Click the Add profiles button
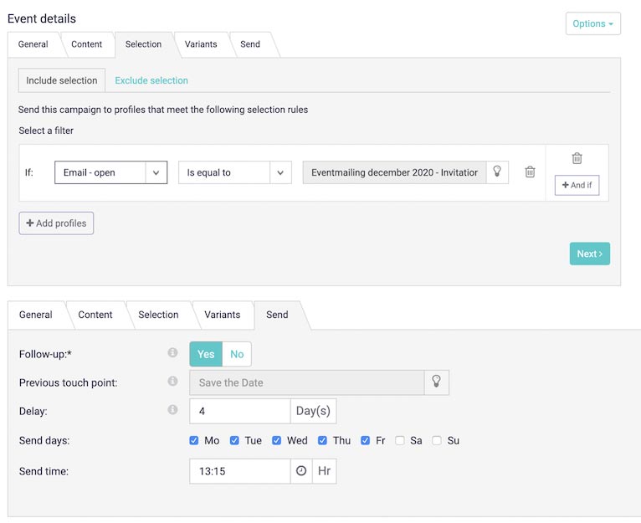 coord(56,223)
